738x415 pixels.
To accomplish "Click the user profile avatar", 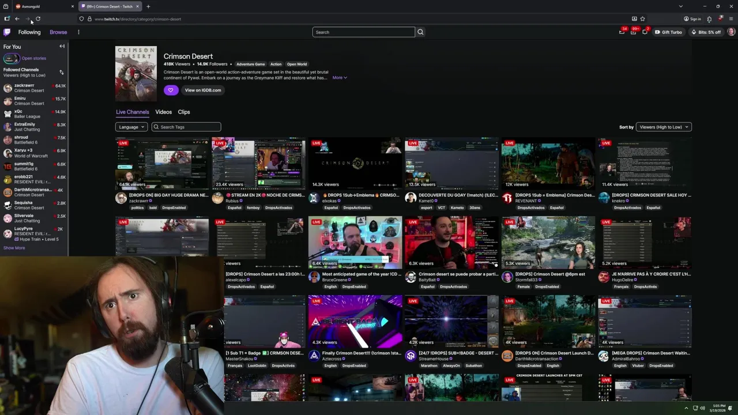I will [x=731, y=32].
